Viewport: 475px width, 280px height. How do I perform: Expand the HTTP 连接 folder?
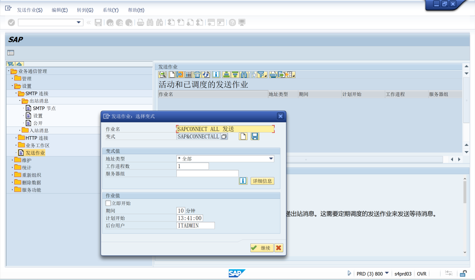point(16,138)
